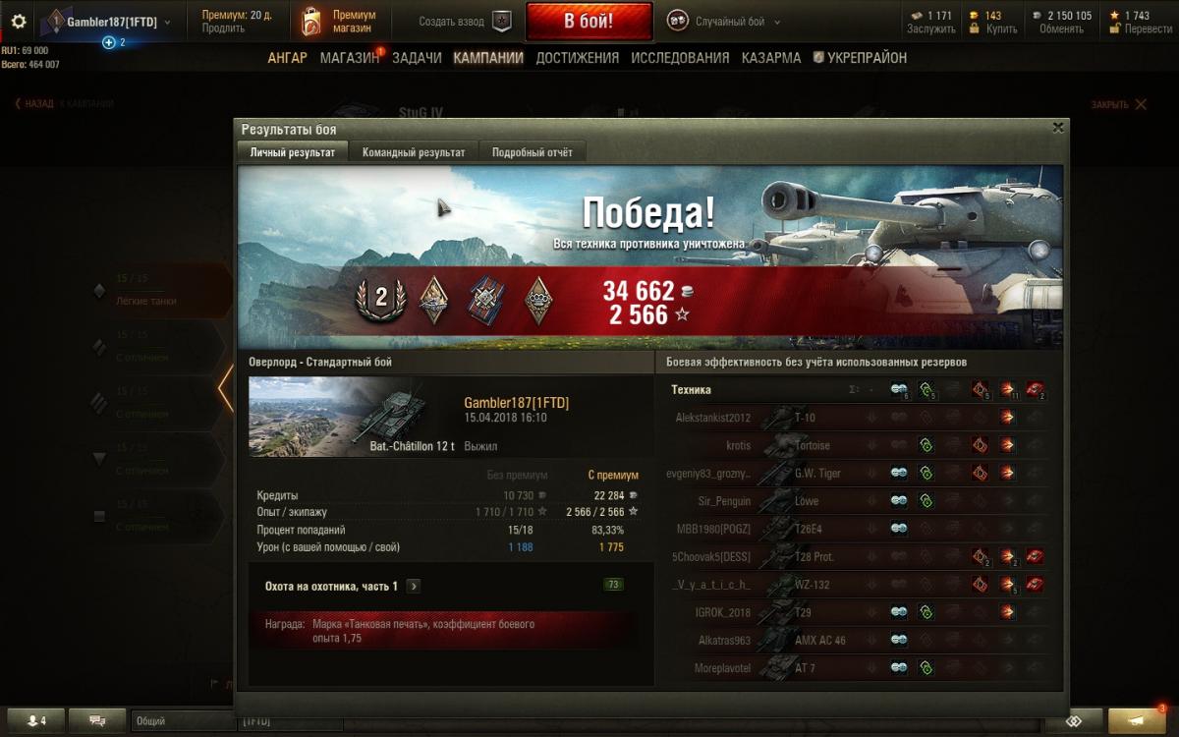The height and width of the screenshot is (737, 1179).
Task: Open the chat channels icon at bottom
Action: point(97,720)
